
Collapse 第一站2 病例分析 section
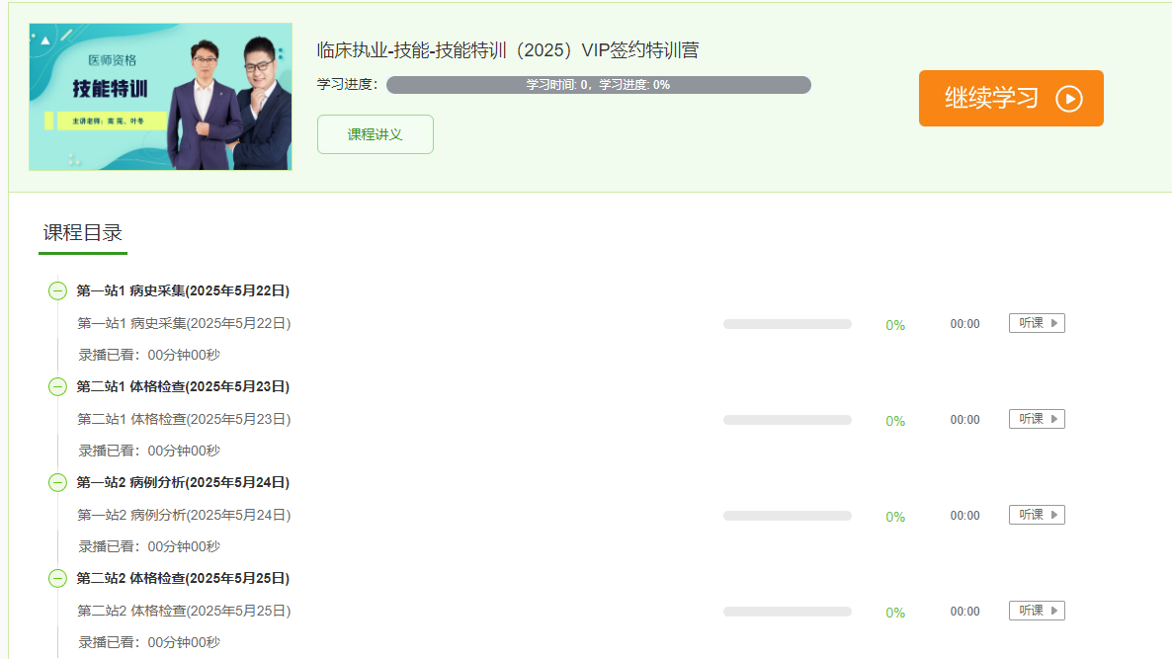pyautogui.click(x=57, y=483)
